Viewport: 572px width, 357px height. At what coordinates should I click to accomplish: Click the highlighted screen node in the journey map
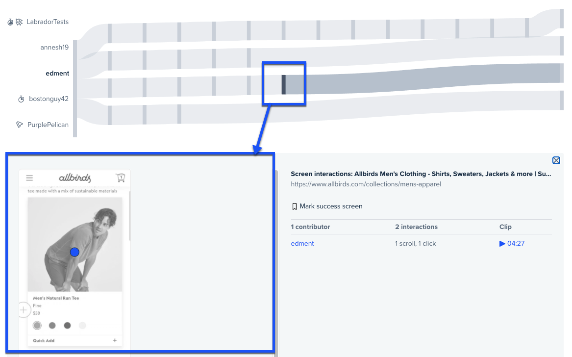tap(284, 83)
